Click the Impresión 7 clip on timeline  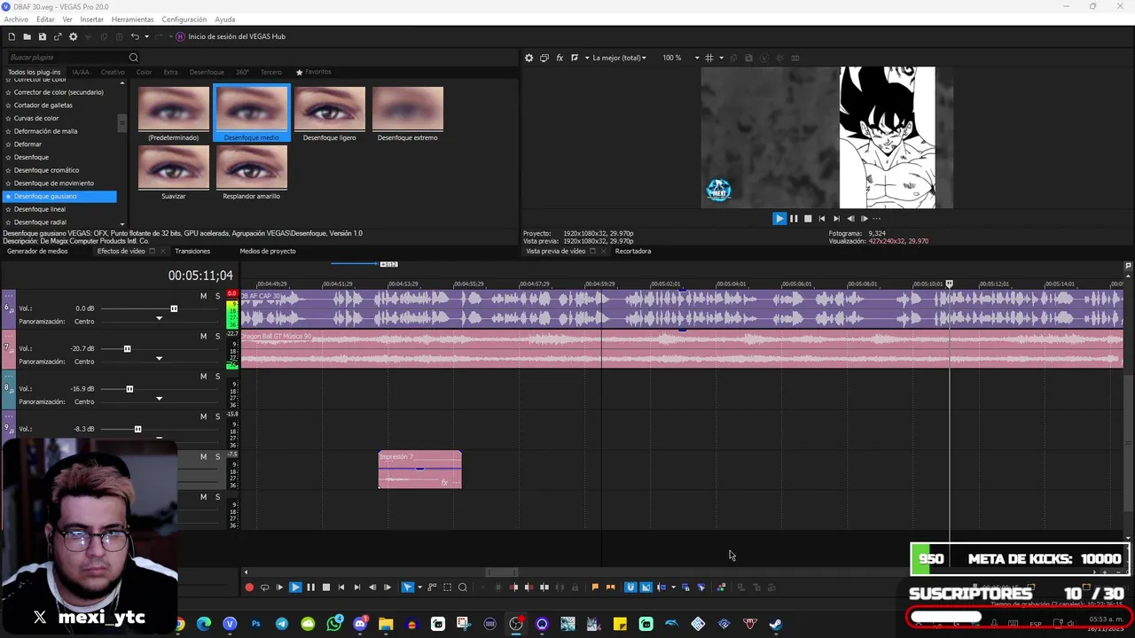point(419,470)
